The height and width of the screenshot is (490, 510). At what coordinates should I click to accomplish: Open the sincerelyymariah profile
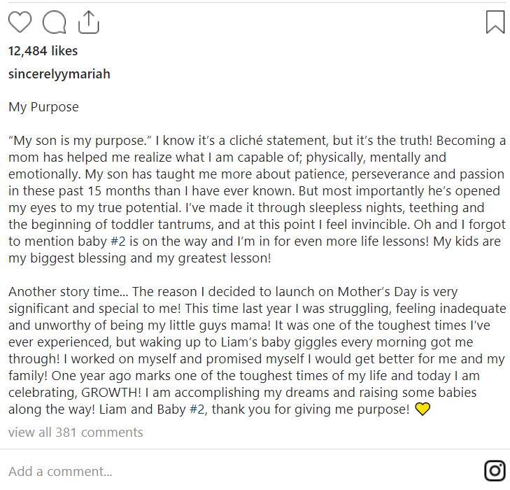point(59,74)
